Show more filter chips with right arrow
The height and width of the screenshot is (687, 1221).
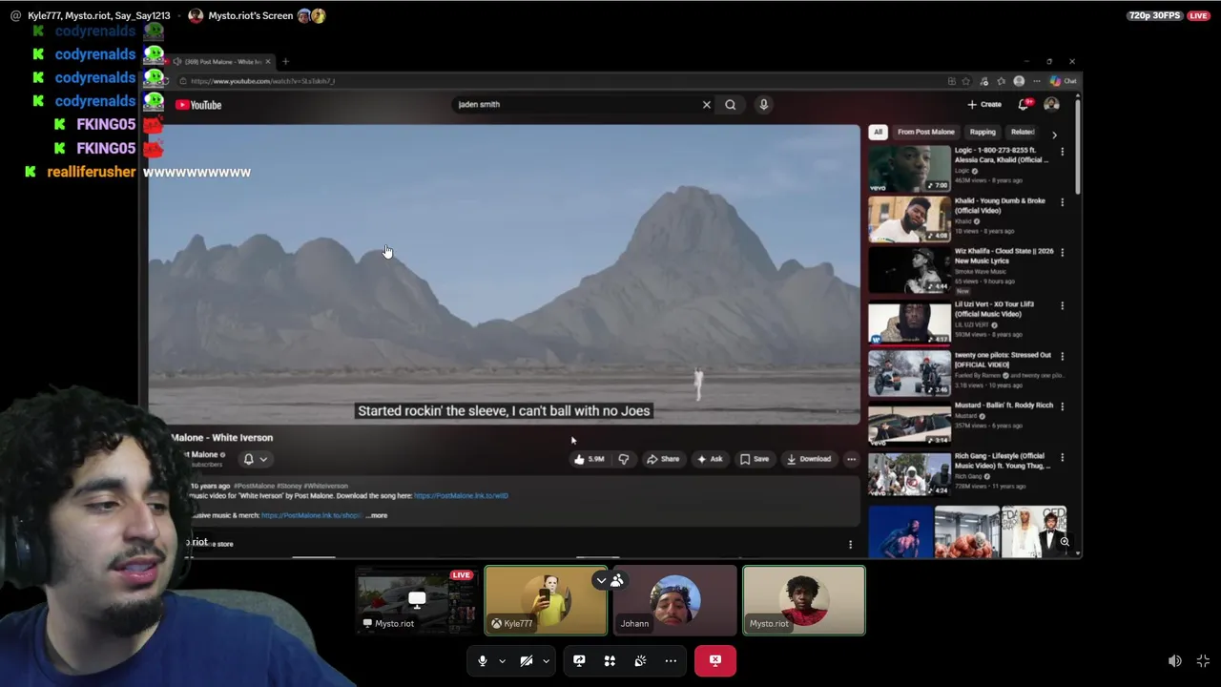(1054, 135)
